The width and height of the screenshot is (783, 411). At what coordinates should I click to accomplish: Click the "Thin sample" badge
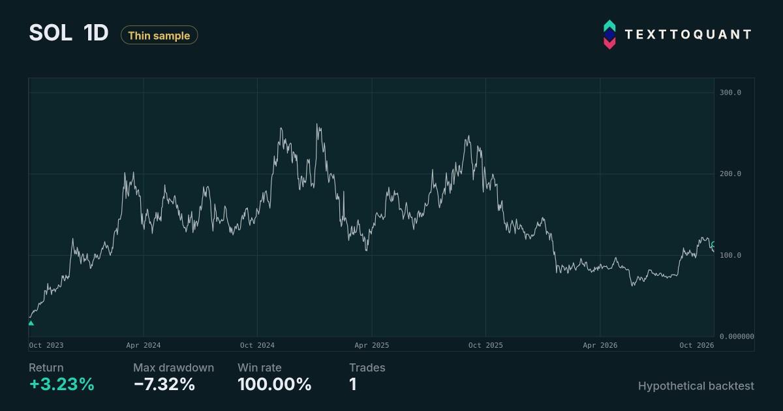159,35
